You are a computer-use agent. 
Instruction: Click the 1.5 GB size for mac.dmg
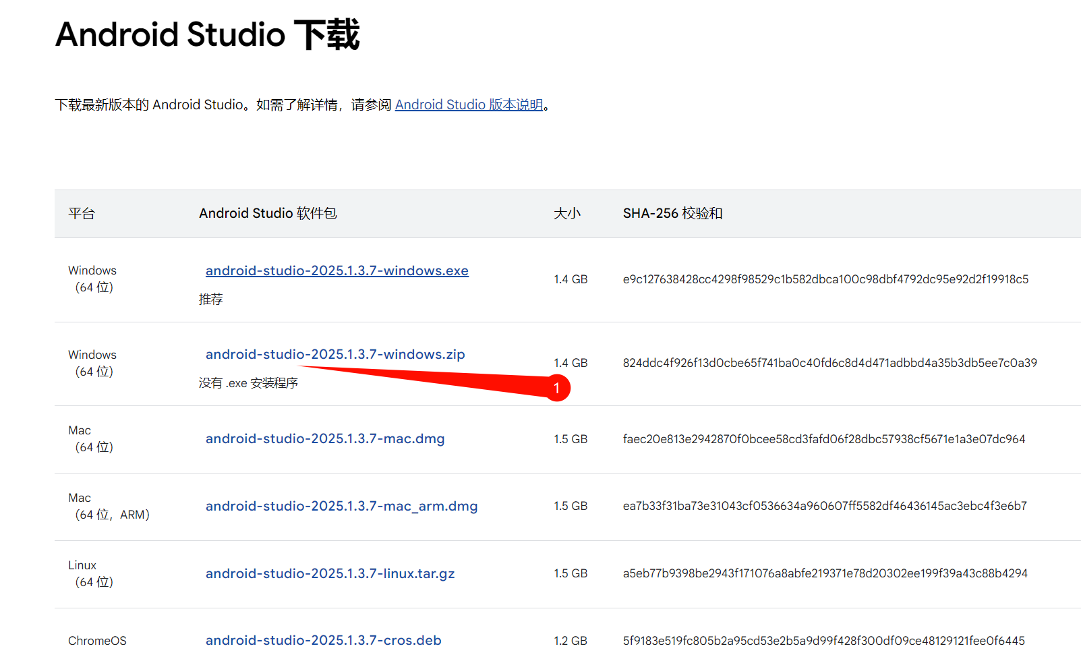pos(571,439)
